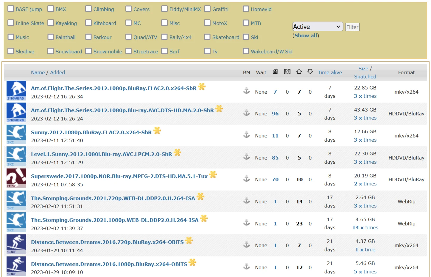Image resolution: width=431 pixels, height=277 pixels.
Task: Click the Misc category icon for Superswede row
Action: click(16, 178)
